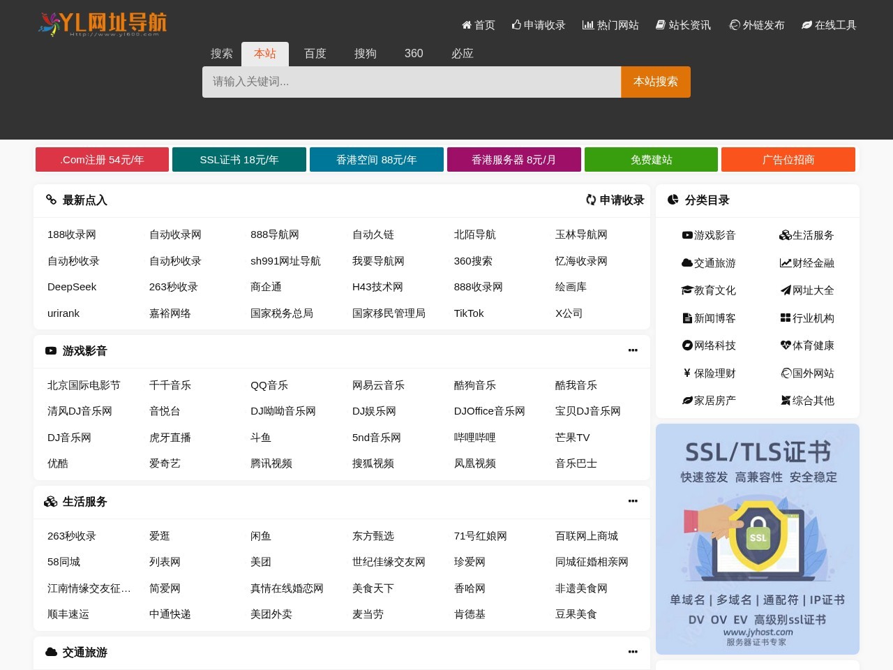Select the 游戏影音 video icon in sidebar
The width and height of the screenshot is (893, 670).
[686, 235]
